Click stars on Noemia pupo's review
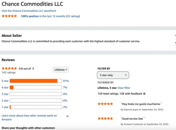Image resolution: width=176 pixels, height=130 pixels. point(105,104)
